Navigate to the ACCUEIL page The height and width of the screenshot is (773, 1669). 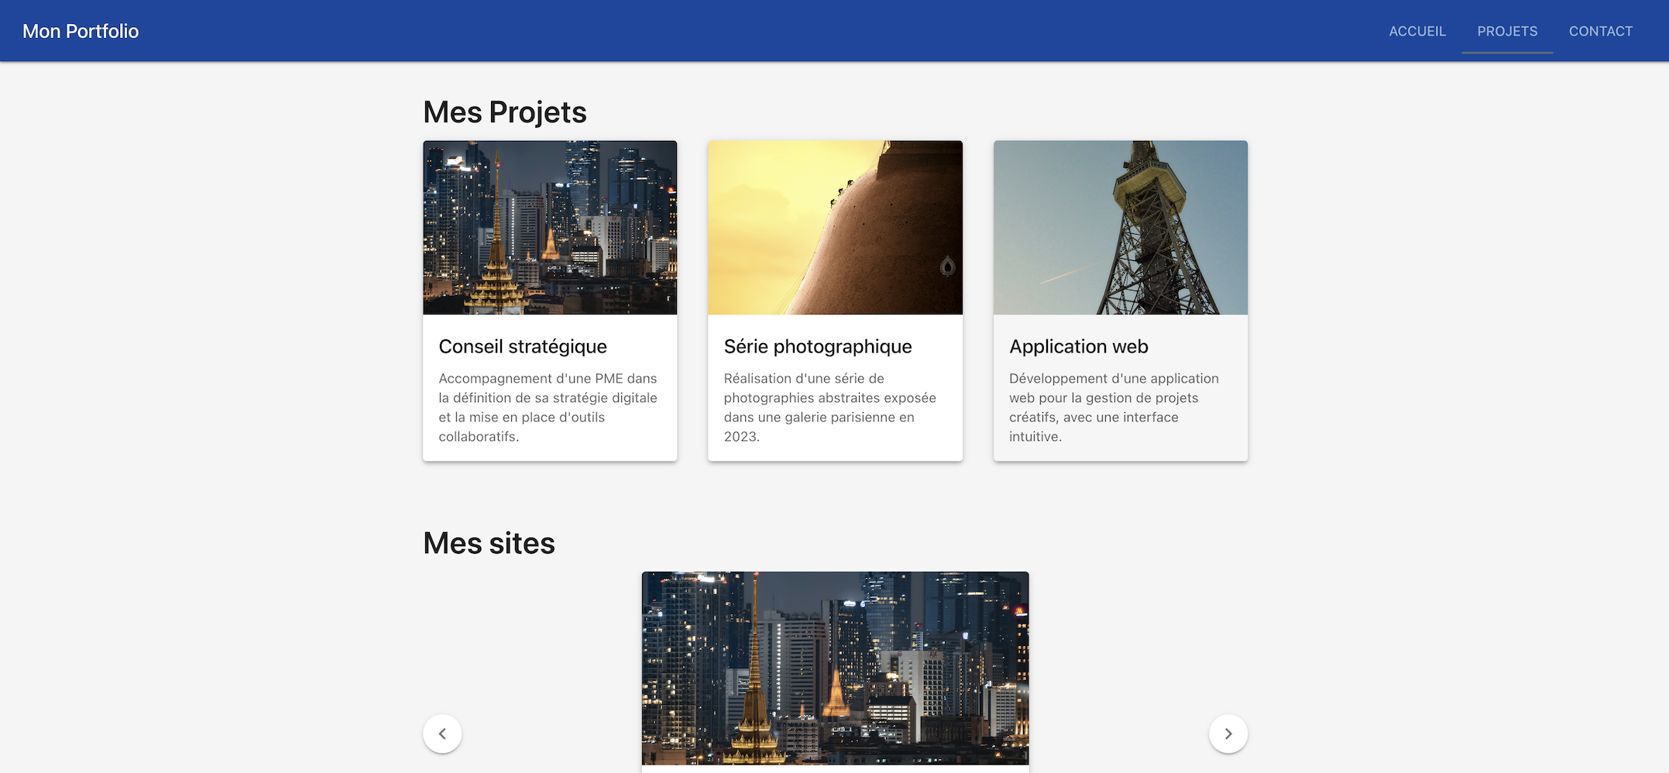tap(1417, 31)
